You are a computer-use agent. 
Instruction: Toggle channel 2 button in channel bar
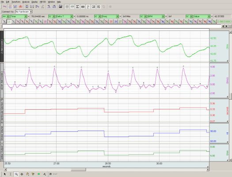click(9, 22)
